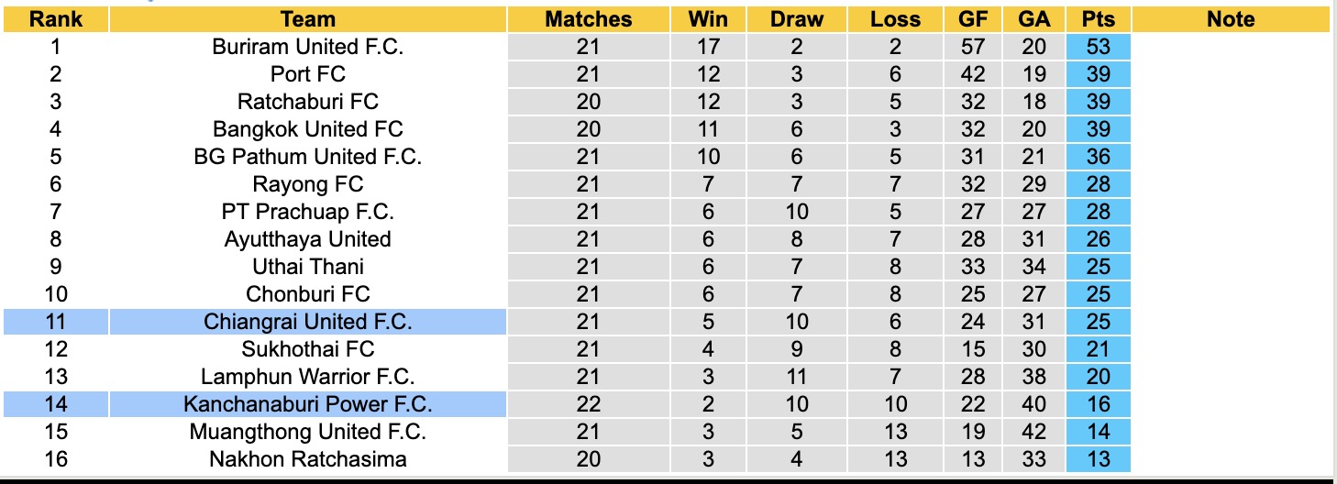The height and width of the screenshot is (484, 1337).
Task: Click Muangthong United F.C. team name
Action: point(308,432)
